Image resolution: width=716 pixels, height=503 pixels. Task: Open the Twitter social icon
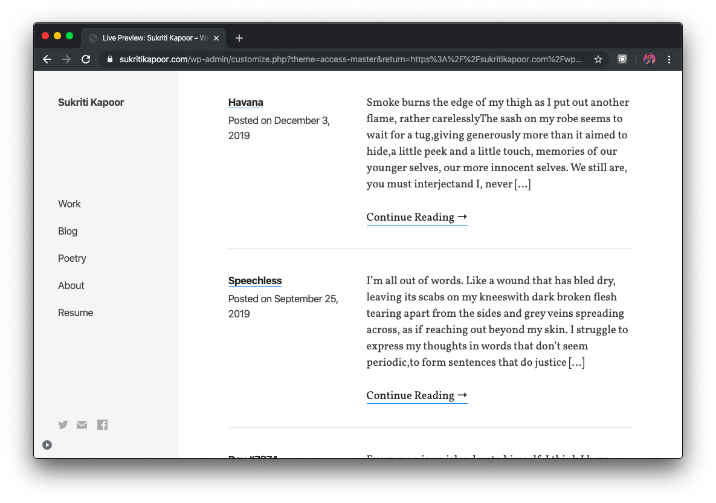pyautogui.click(x=63, y=425)
